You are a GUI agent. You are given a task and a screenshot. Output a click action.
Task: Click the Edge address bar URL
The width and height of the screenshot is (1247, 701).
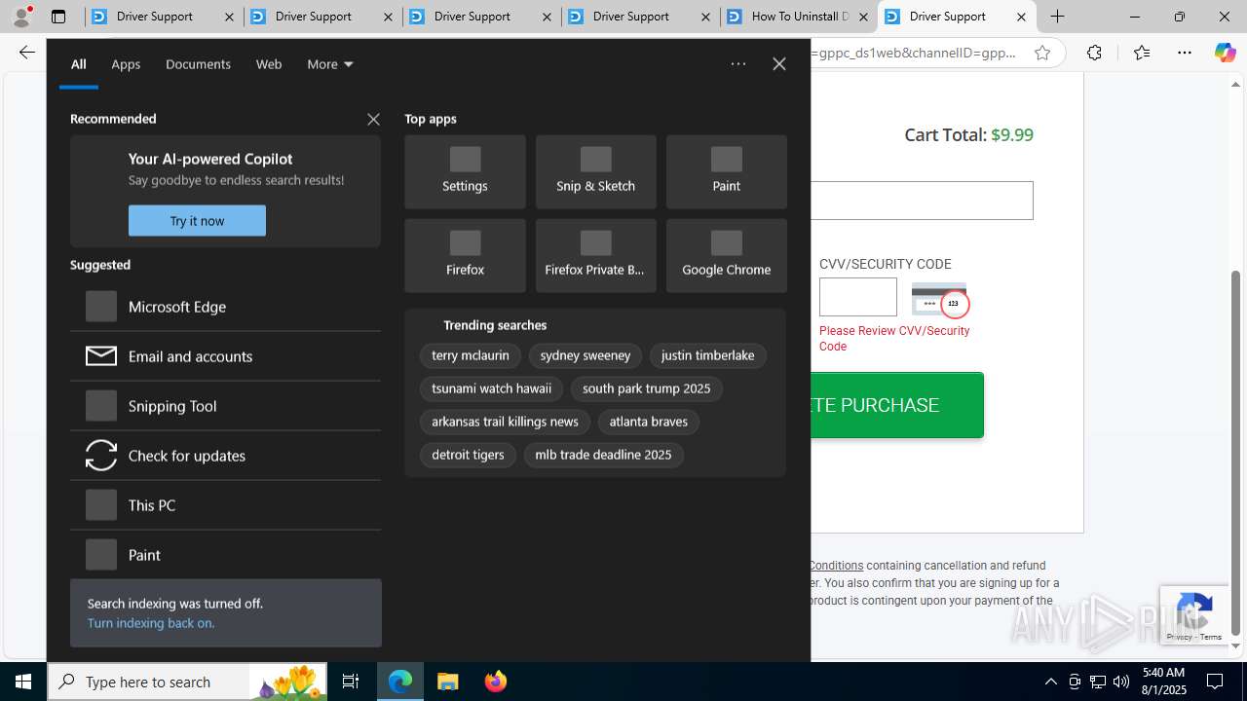pyautogui.click(x=914, y=53)
